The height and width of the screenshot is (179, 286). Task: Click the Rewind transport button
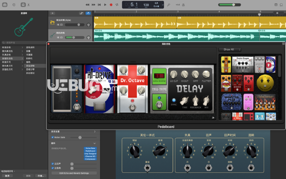click(88, 5)
